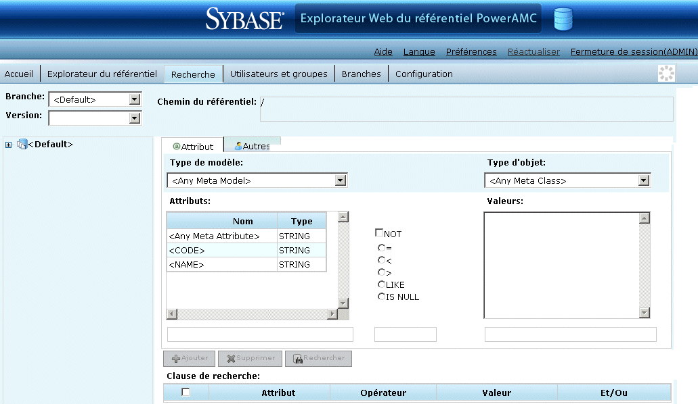Click the Type column header

coord(302,221)
